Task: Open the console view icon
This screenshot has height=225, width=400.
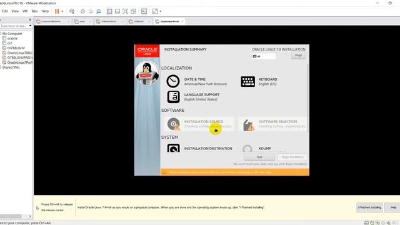Action: tap(144, 11)
